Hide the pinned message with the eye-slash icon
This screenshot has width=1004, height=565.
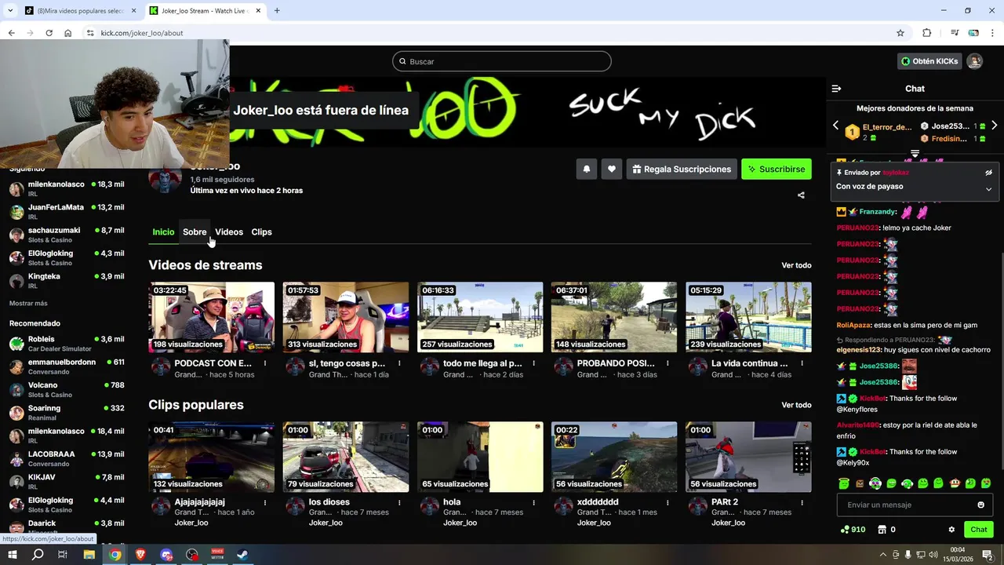[x=988, y=173]
